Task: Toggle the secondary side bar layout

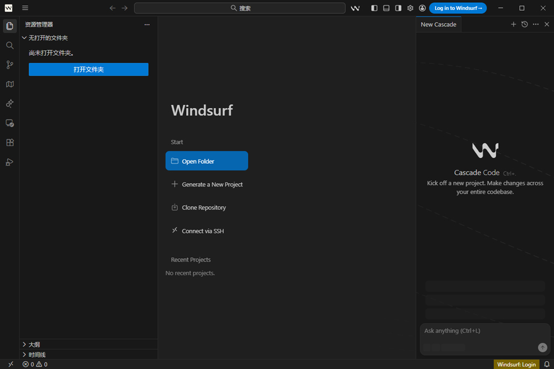Action: pos(398,8)
